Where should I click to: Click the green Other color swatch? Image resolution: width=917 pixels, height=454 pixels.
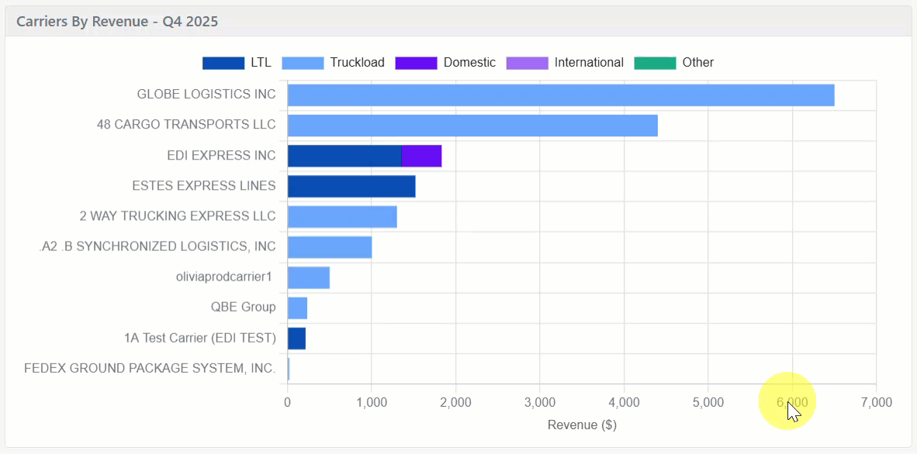click(x=655, y=63)
